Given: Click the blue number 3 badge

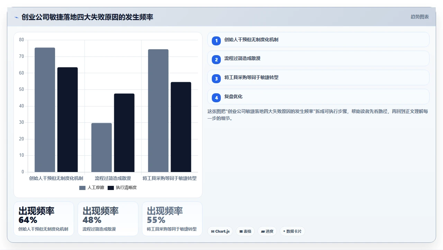Looking at the screenshot, I should click(216, 79).
